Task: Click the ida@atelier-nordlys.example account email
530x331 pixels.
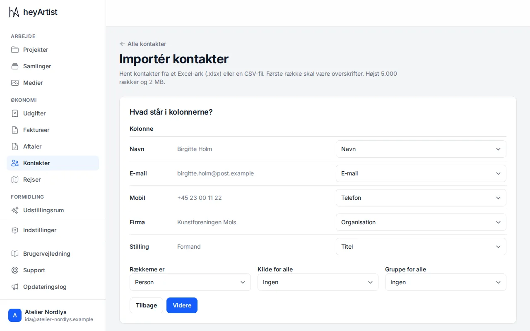Action: pyautogui.click(x=59, y=319)
